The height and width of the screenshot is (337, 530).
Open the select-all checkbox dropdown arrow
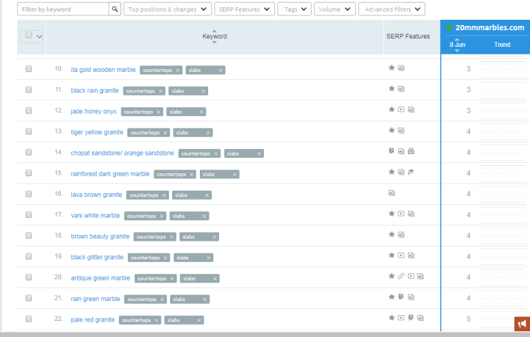(x=39, y=37)
